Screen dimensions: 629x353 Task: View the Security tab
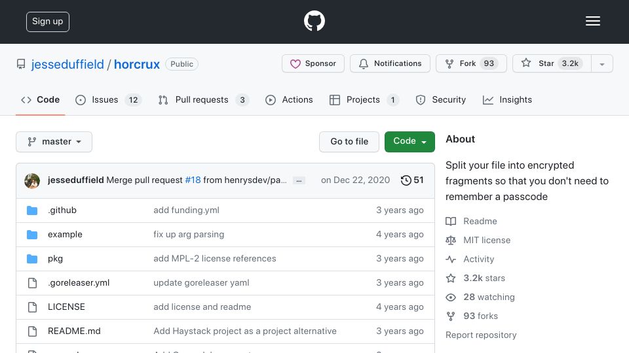[x=440, y=99]
